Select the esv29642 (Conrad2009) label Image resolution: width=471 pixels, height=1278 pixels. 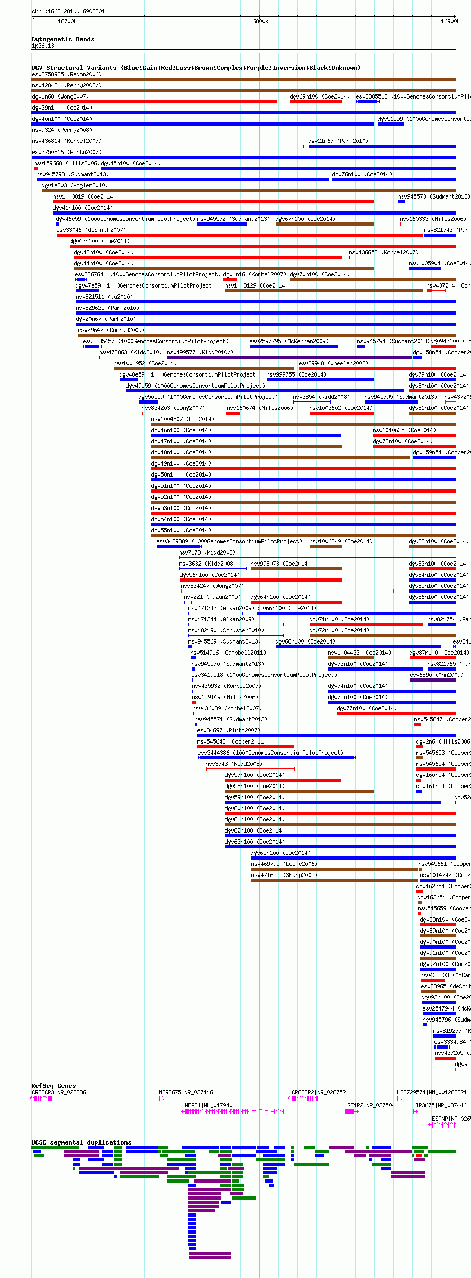coord(111,330)
